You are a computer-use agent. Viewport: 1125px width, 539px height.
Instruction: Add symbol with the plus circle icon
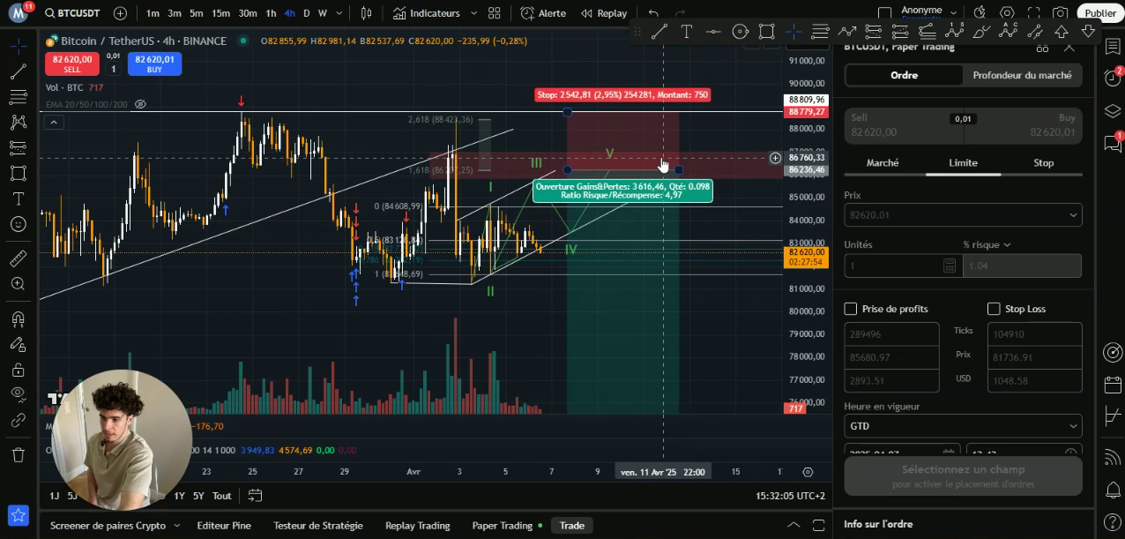click(x=120, y=13)
